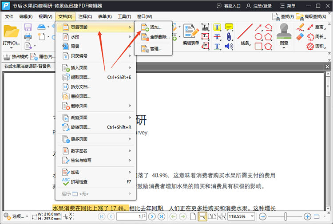Image resolution: width=333 pixels, height=224 pixels.
Task: Open the Bates Numbering submenu
Action: [96, 56]
